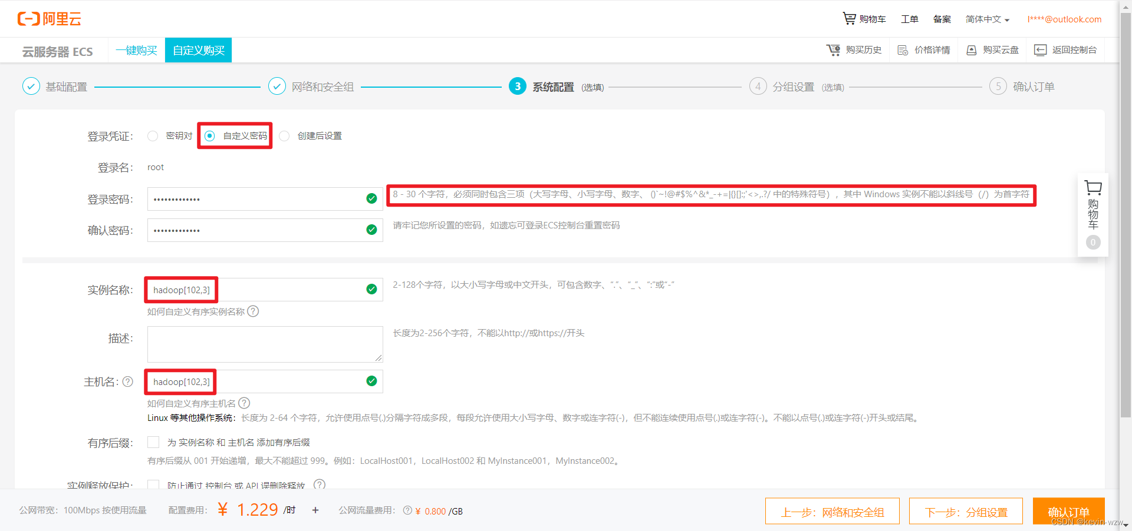The height and width of the screenshot is (531, 1132).
Task: Go to previous step network and security group
Action: (x=832, y=511)
